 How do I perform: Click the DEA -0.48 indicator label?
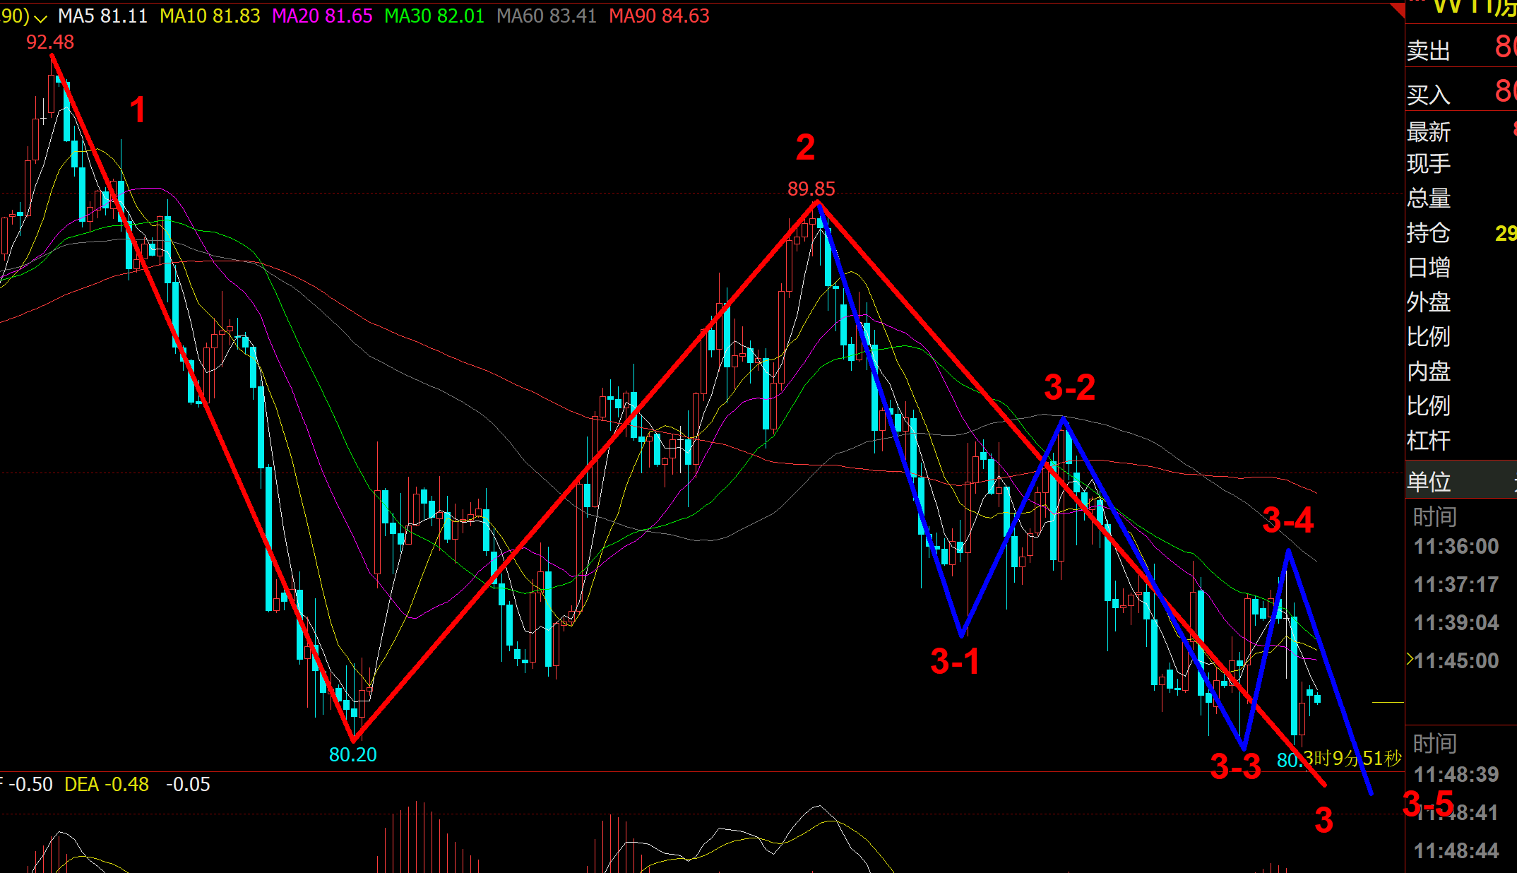click(x=106, y=785)
